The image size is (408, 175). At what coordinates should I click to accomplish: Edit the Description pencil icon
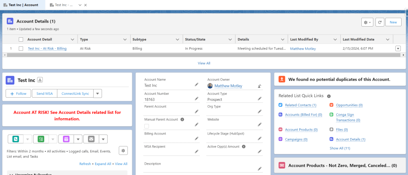[x=259, y=169]
